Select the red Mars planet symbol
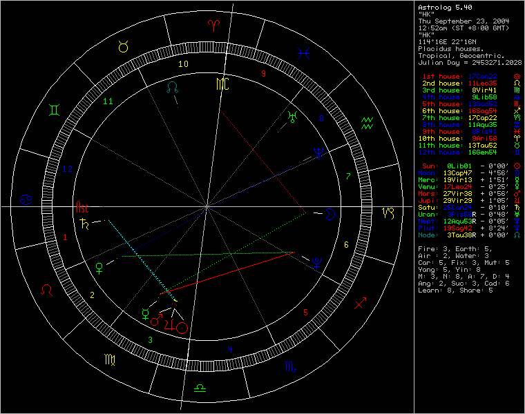The height and width of the screenshot is (414, 525). pyautogui.click(x=156, y=320)
